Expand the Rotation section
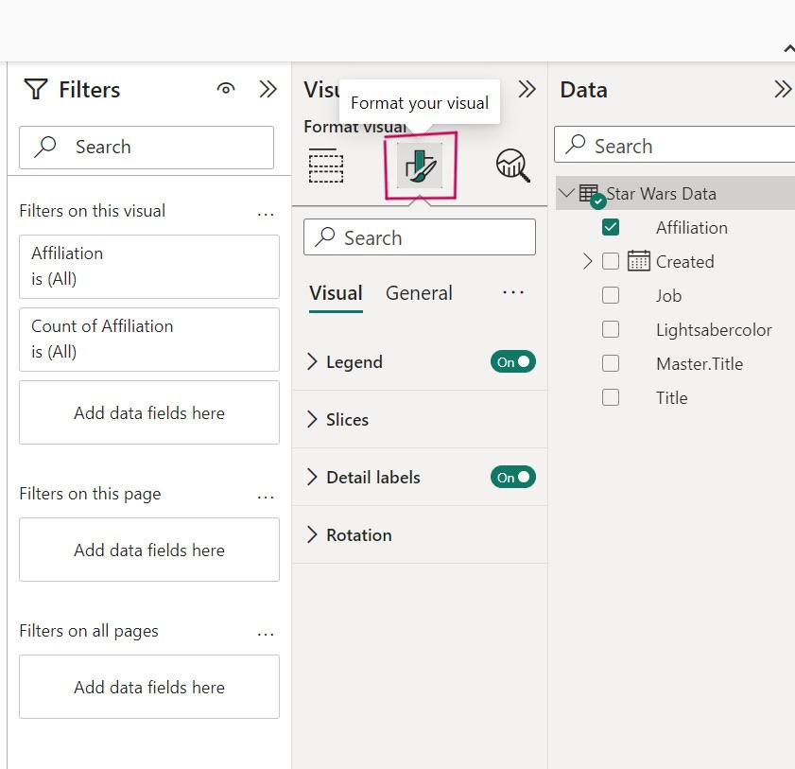795x769 pixels. click(x=312, y=535)
